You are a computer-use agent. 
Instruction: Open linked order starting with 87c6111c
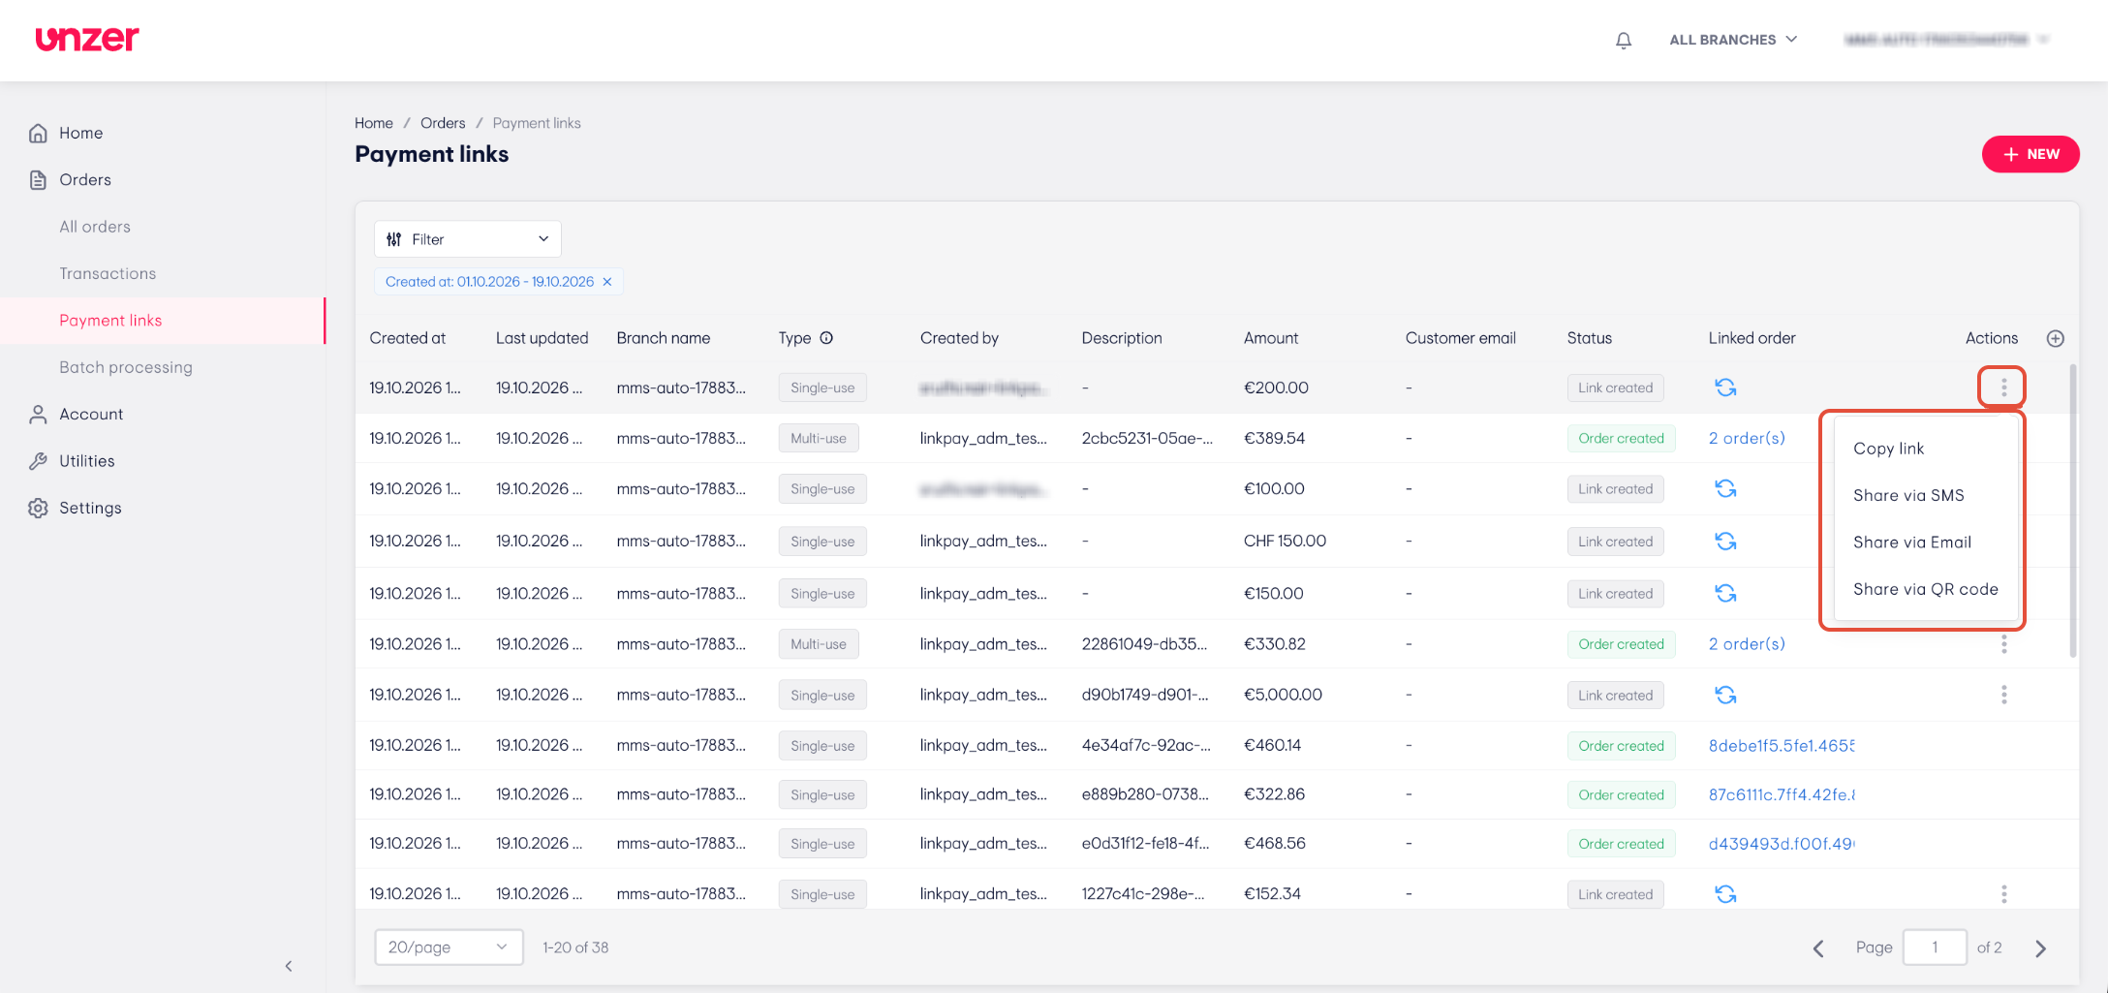pyautogui.click(x=1782, y=794)
